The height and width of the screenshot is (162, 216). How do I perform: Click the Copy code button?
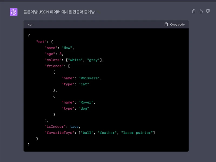(174, 25)
